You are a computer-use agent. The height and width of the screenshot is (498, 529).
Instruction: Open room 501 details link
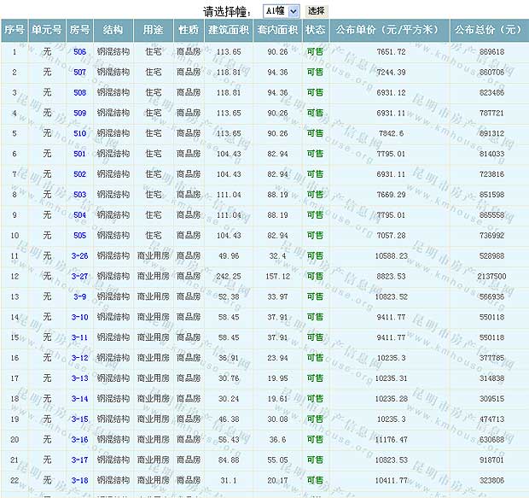[79, 154]
